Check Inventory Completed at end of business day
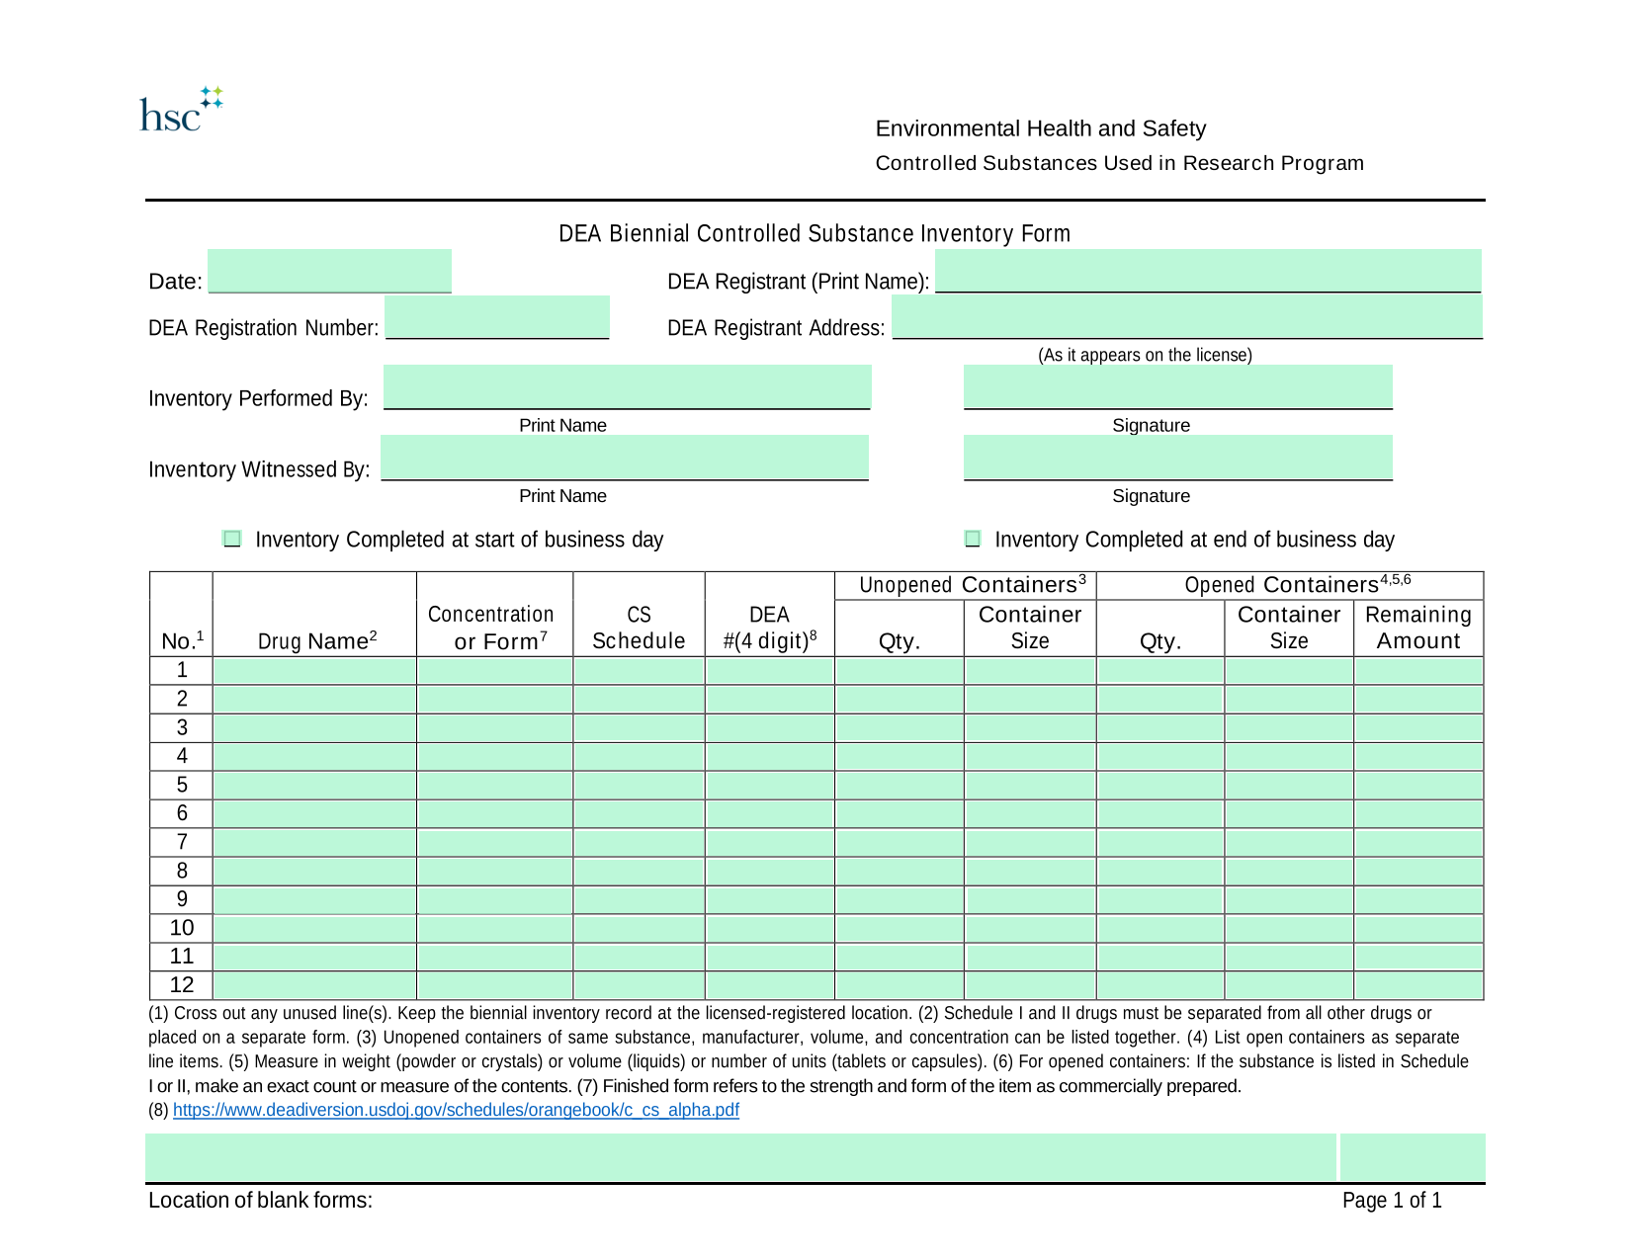 point(973,539)
